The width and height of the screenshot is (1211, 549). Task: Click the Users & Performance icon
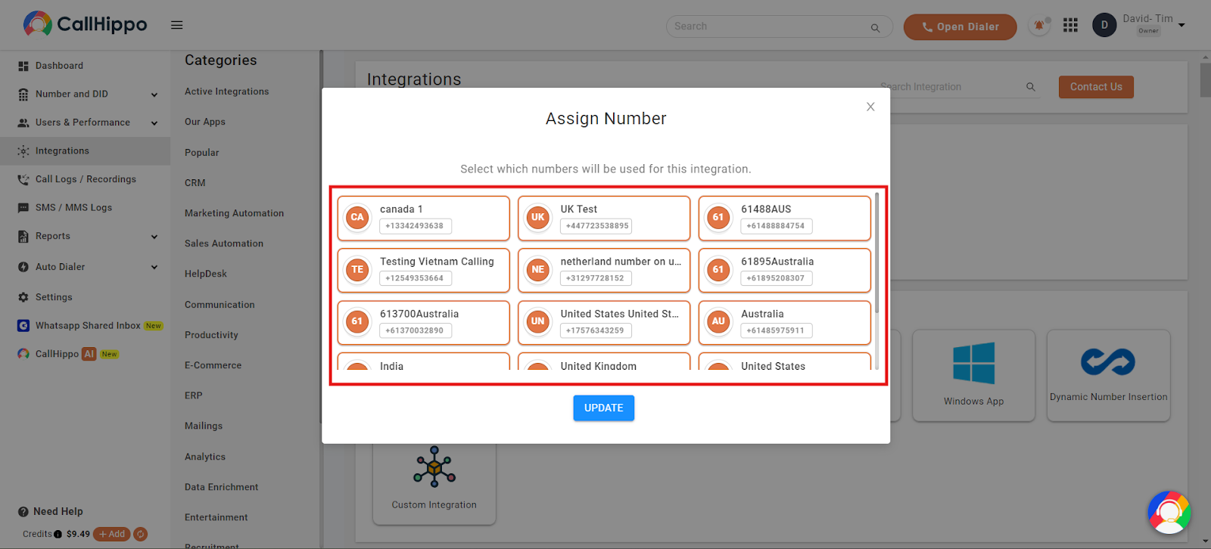coord(23,123)
